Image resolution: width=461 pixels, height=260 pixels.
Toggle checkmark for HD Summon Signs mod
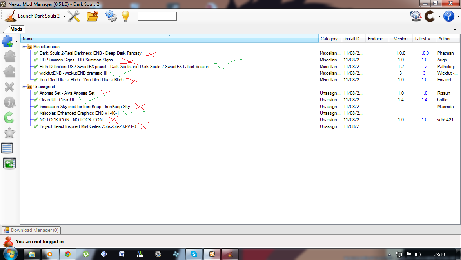36,60
